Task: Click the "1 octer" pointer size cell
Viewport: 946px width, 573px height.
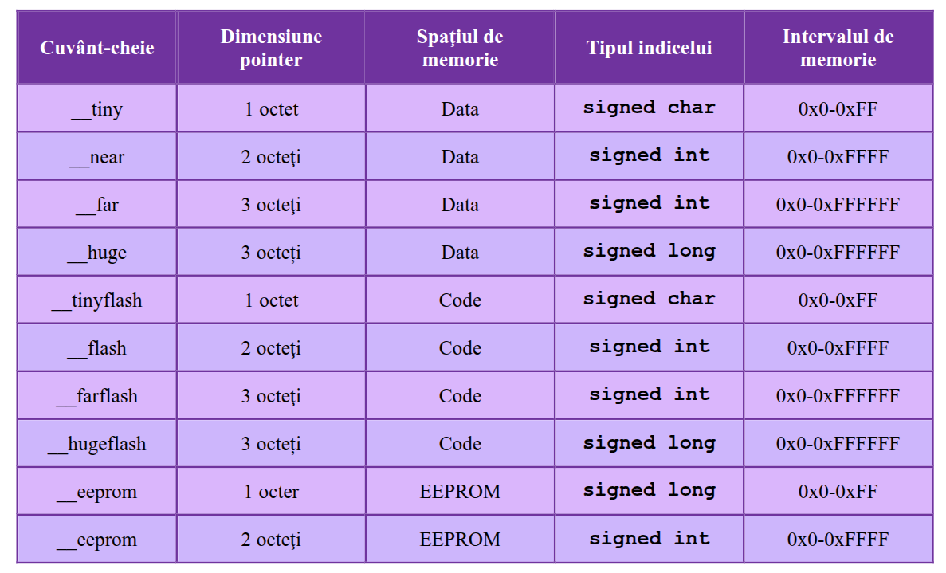Action: coord(271,492)
